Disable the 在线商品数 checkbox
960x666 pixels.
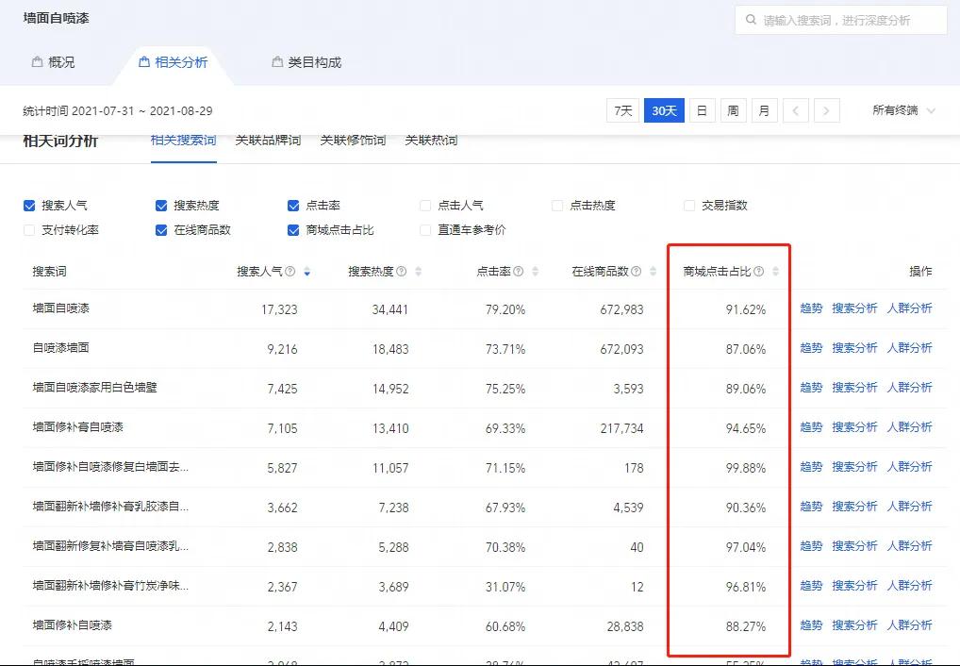160,229
